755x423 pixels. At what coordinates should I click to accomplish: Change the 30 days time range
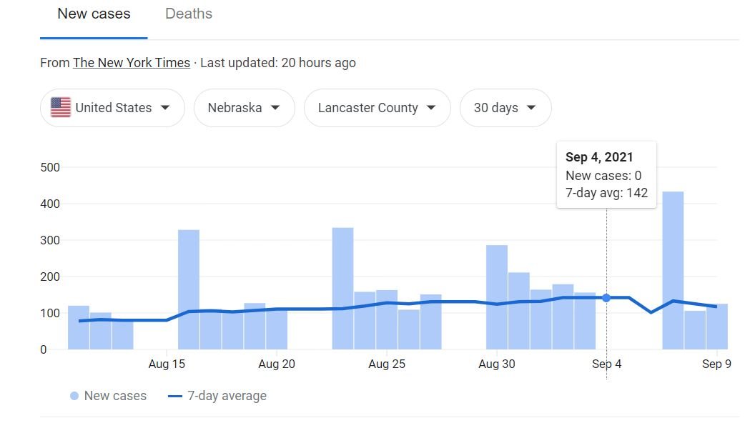(505, 108)
